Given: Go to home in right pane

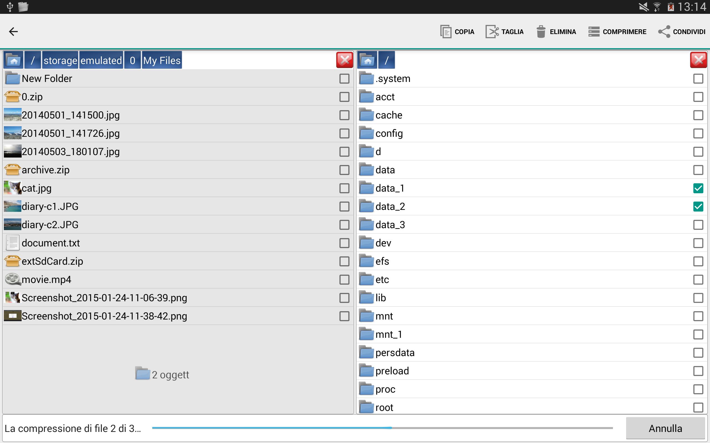Looking at the screenshot, I should click(x=367, y=60).
